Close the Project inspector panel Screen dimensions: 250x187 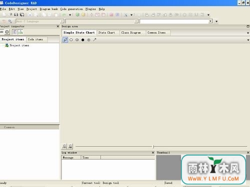tap(58, 26)
